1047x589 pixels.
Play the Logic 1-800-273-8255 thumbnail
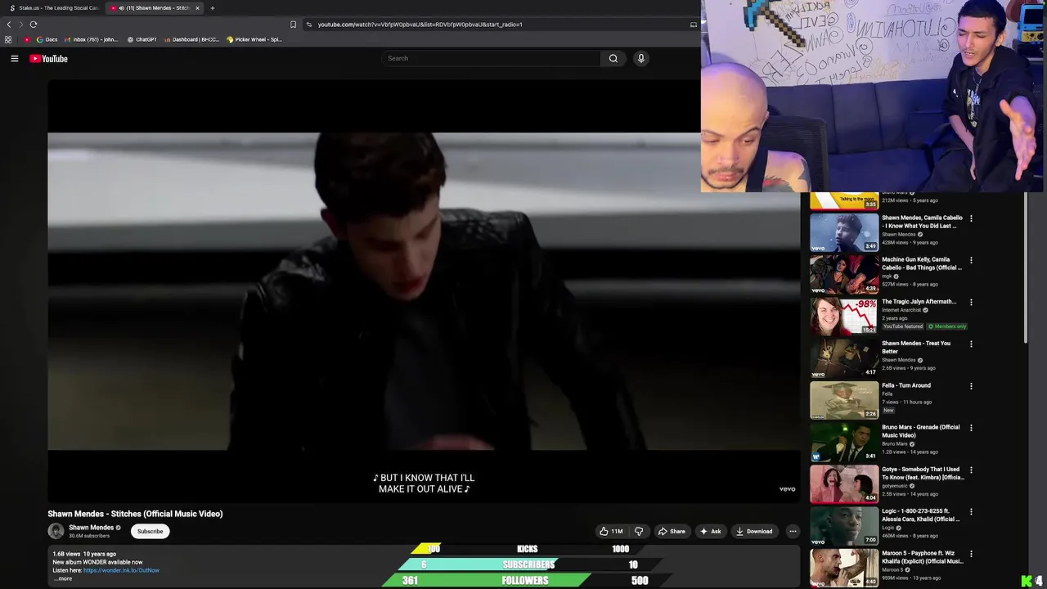coord(844,525)
